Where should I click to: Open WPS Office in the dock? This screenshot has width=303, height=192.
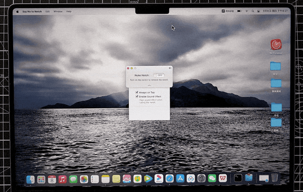pyautogui.click(x=223, y=178)
